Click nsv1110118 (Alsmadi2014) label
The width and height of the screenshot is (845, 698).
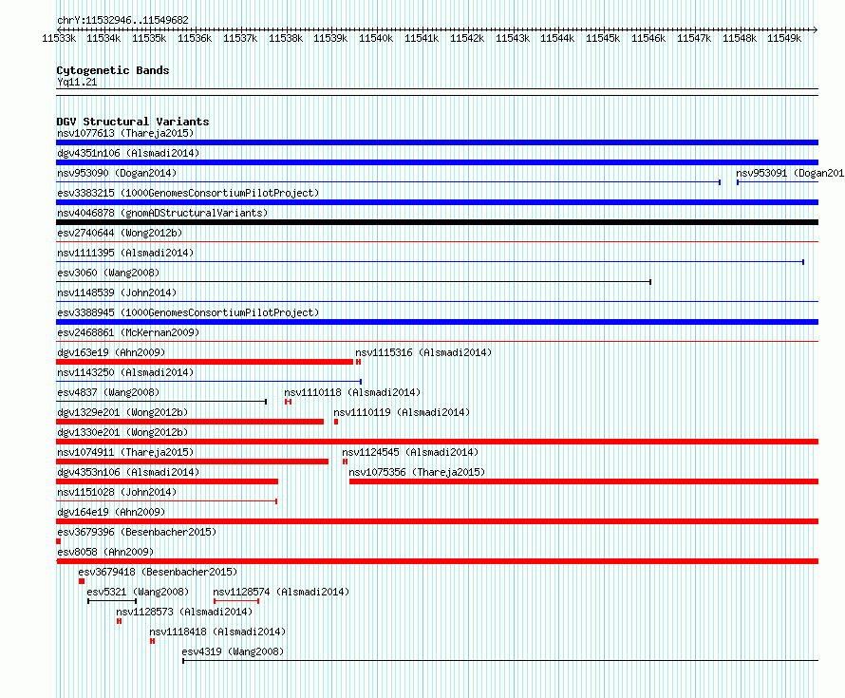tap(352, 392)
